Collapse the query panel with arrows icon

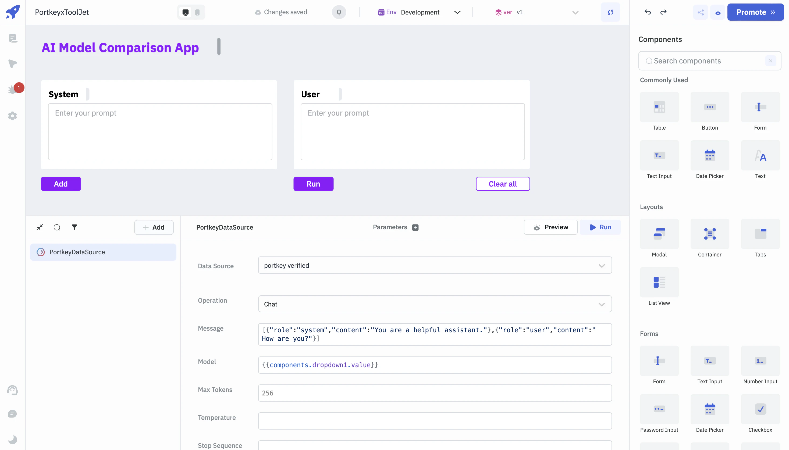click(x=40, y=227)
